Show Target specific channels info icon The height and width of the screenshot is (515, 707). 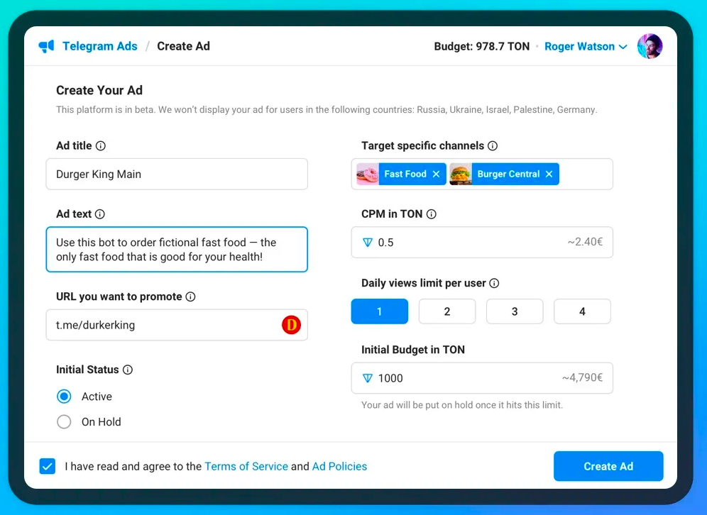tap(493, 146)
